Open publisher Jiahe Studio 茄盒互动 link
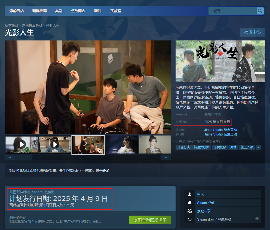 click(x=221, y=134)
